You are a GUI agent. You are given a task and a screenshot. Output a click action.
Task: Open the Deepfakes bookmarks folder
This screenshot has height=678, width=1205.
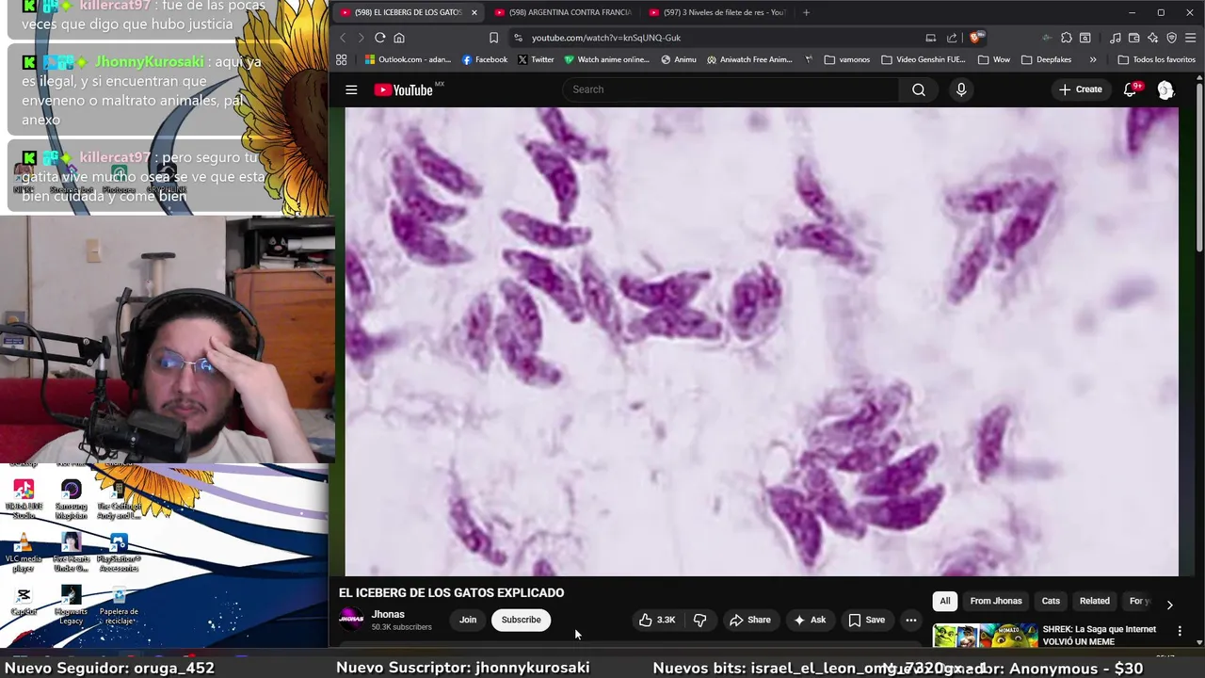click(x=1046, y=59)
